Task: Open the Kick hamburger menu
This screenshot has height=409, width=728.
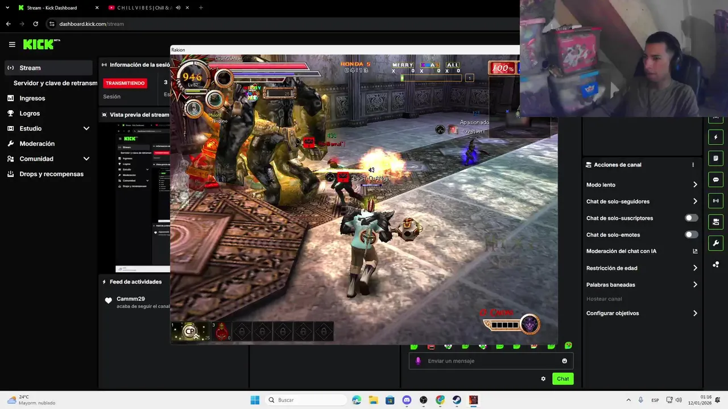Action: point(12,44)
